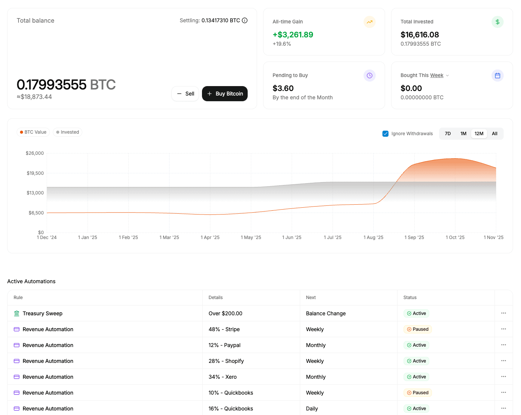Click the Paused status badge for Stripe
The height and width of the screenshot is (415, 521).
[x=417, y=329]
